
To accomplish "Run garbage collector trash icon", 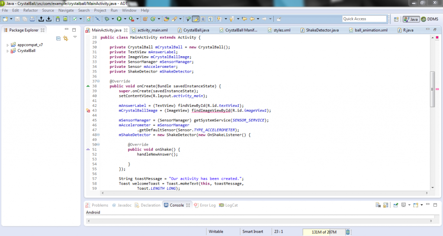I will (348, 232).
